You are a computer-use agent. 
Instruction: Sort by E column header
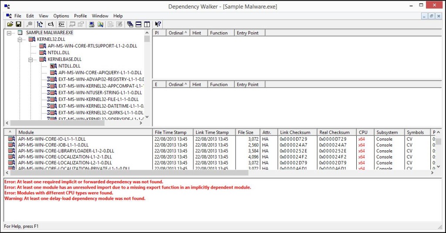point(159,84)
